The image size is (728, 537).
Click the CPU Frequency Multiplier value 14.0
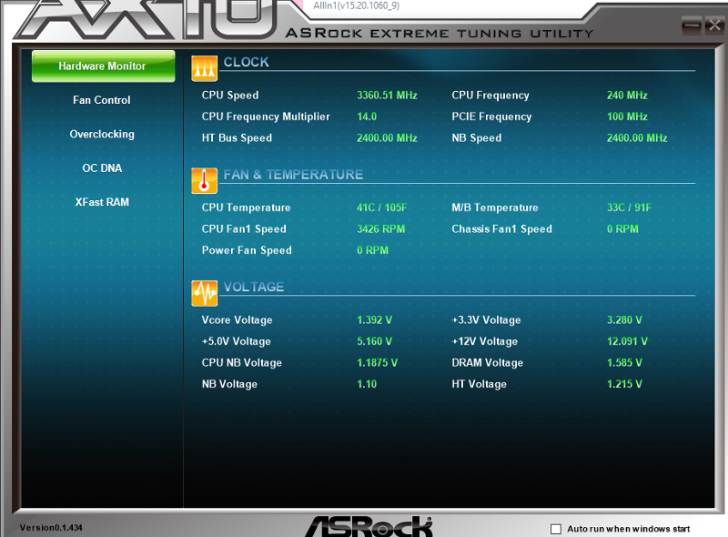pyautogui.click(x=367, y=117)
